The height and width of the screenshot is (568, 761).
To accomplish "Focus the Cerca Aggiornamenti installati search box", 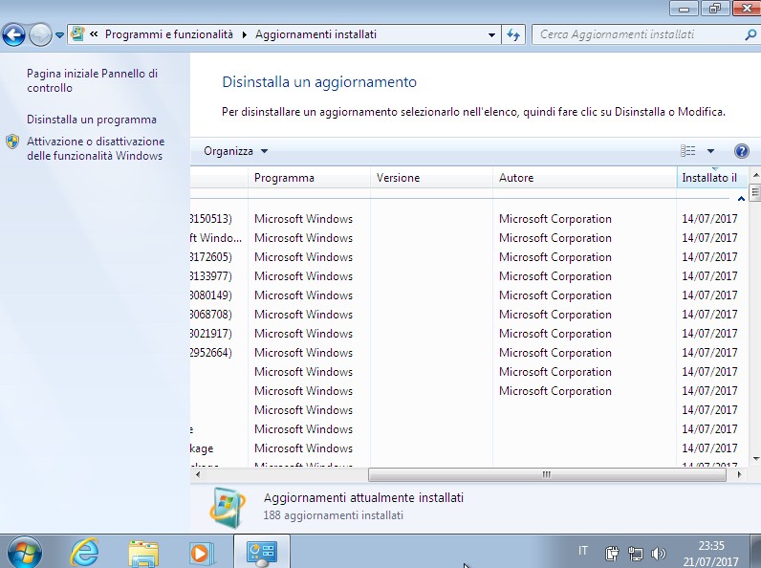I will pos(639,34).
